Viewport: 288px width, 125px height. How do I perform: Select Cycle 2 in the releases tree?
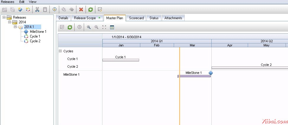coord(35,41)
